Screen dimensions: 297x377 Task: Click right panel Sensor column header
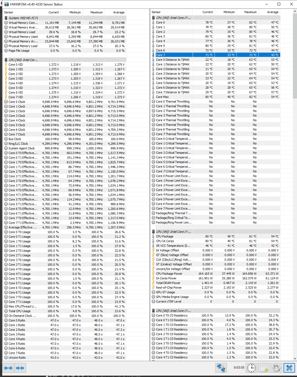[172, 12]
